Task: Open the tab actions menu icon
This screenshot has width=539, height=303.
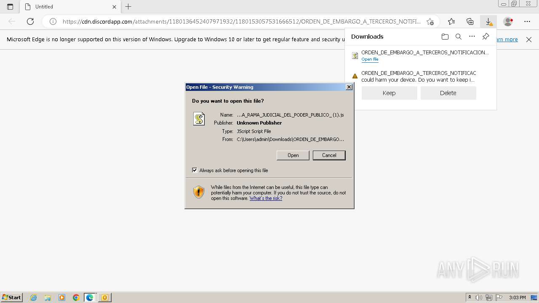Action: (10, 7)
